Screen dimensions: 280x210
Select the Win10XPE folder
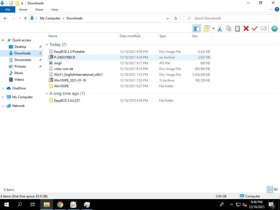coord(130,86)
